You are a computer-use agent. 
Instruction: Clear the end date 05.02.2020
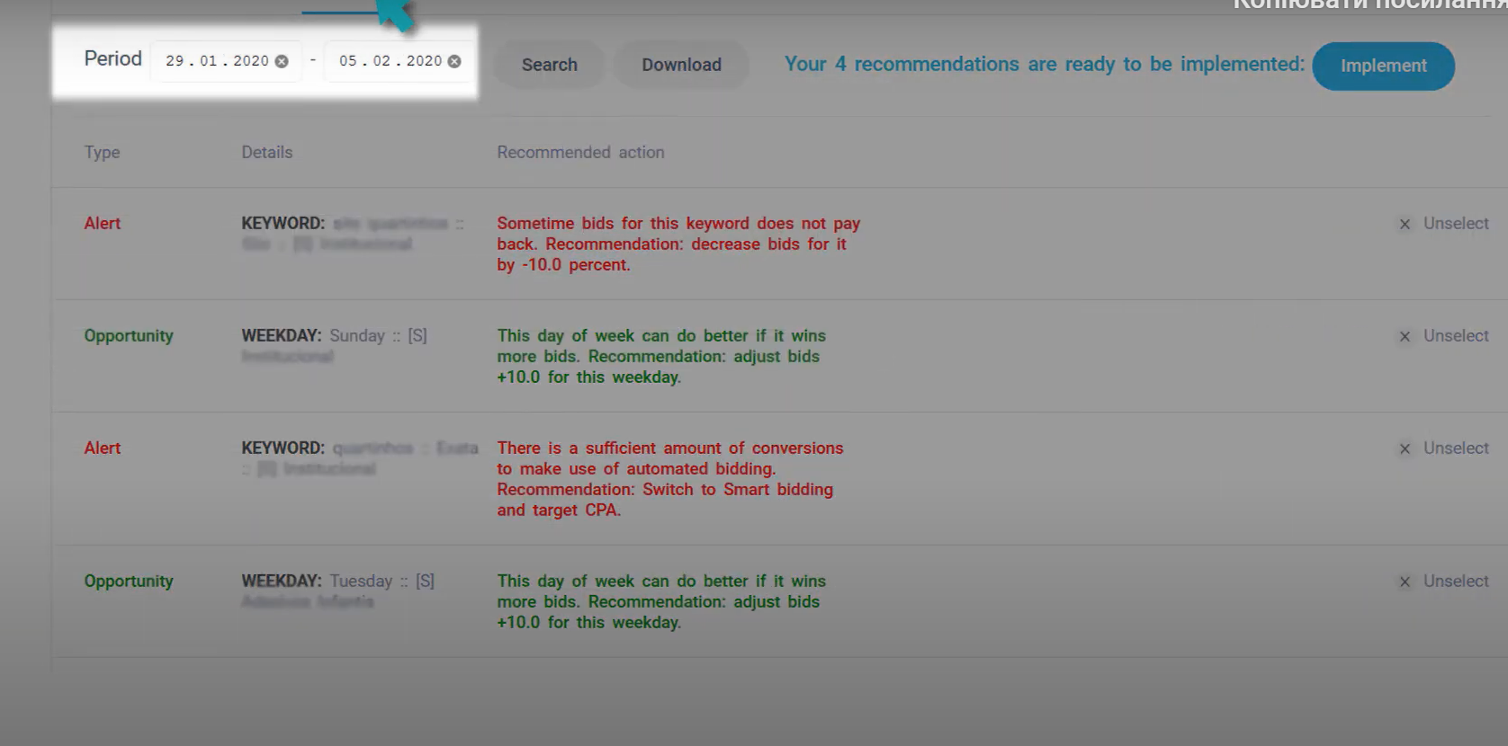[x=454, y=61]
